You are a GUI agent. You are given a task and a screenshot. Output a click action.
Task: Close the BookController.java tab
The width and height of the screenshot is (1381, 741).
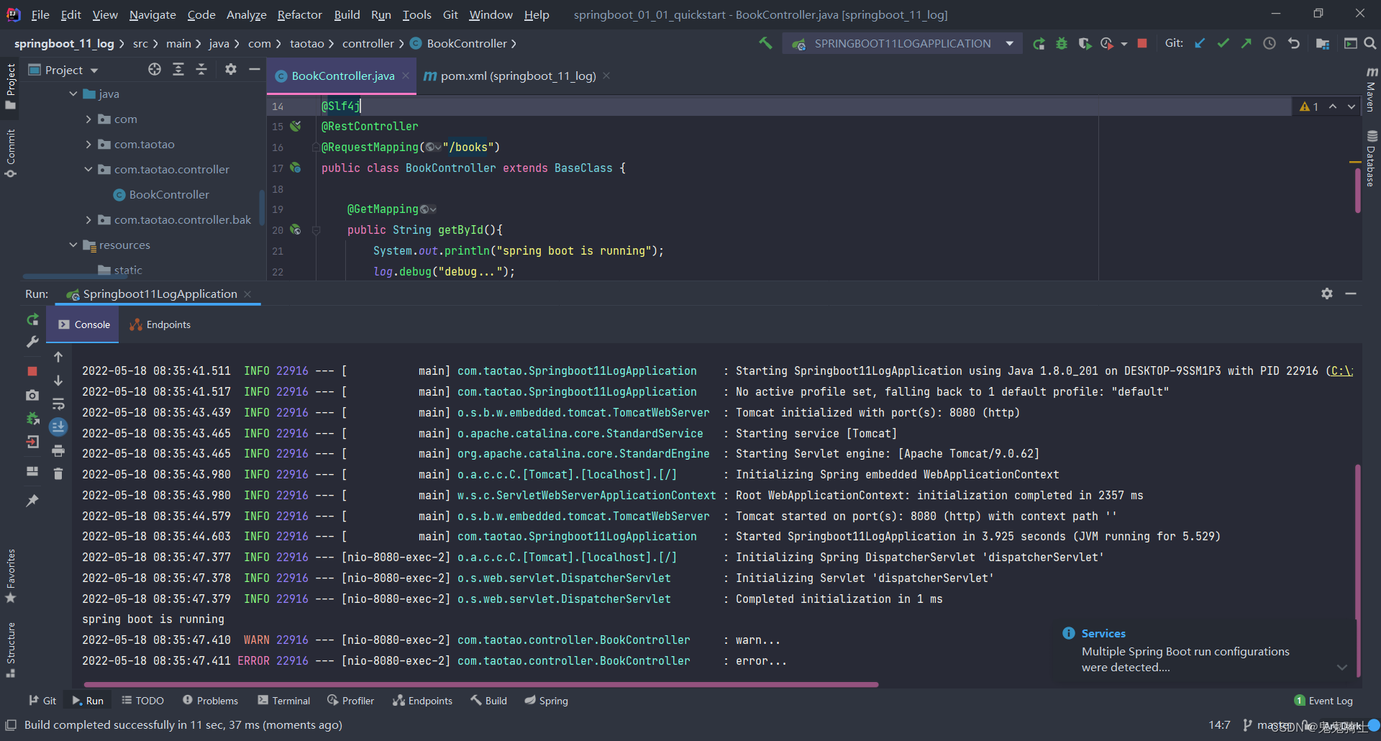point(406,76)
